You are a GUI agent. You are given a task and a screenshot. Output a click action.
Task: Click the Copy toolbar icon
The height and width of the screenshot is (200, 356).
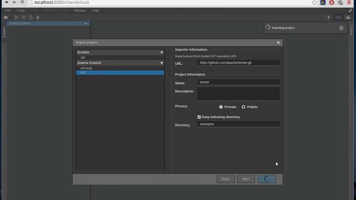click(x=23, y=17)
